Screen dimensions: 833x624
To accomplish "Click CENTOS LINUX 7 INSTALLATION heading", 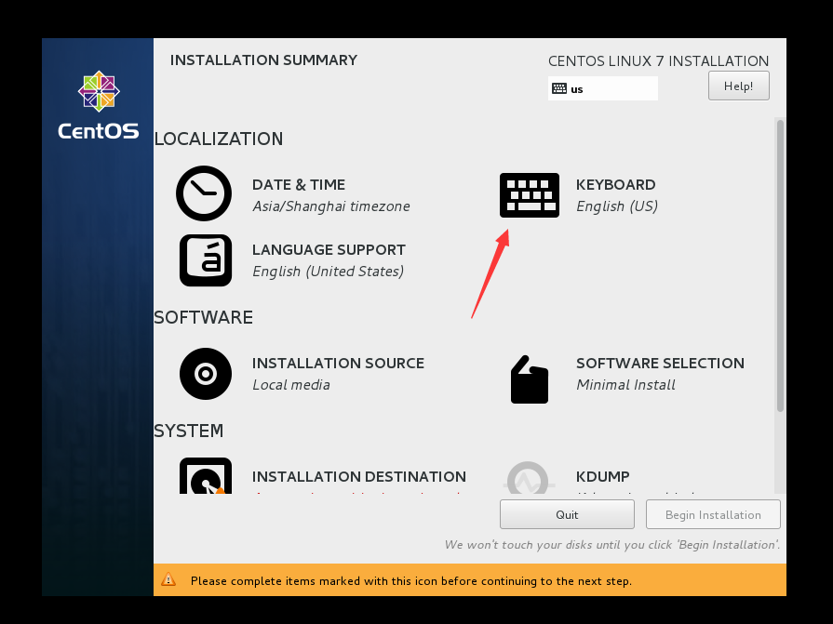I will pos(658,61).
